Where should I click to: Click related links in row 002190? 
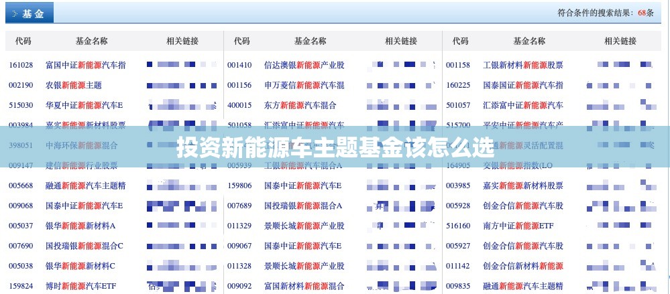[x=182, y=85]
